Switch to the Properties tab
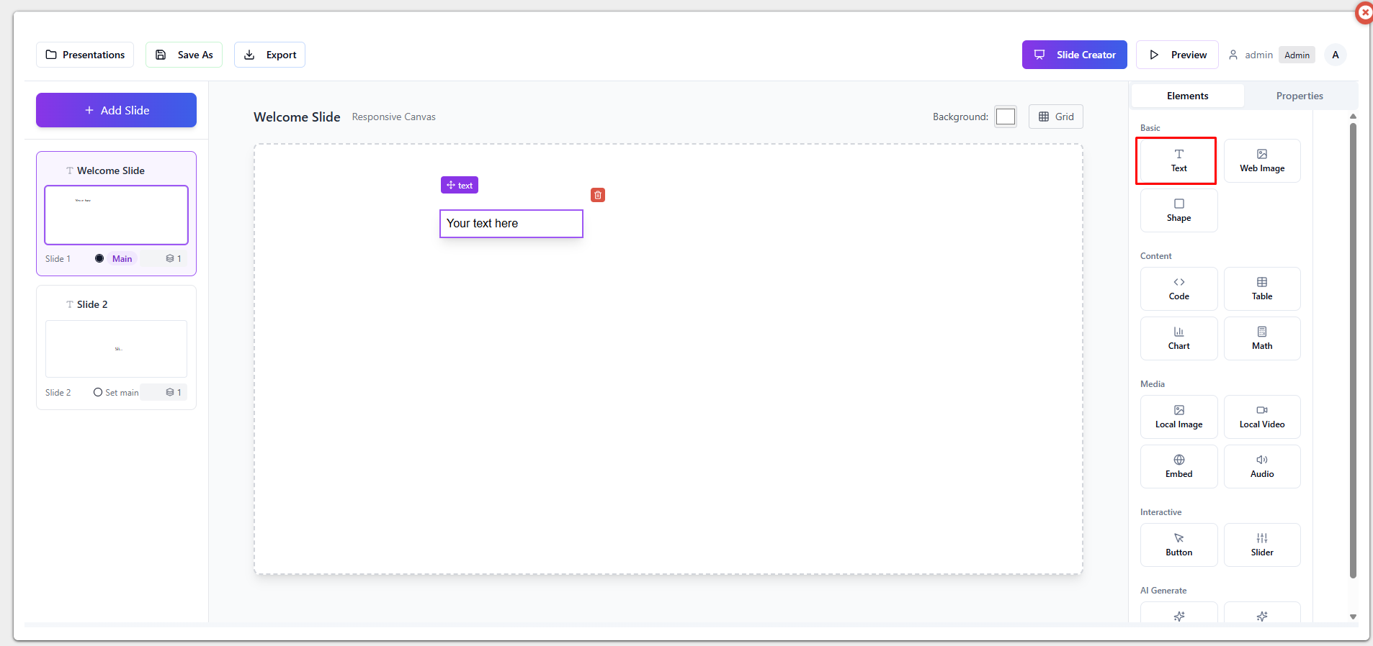The height and width of the screenshot is (646, 1373). (1299, 96)
